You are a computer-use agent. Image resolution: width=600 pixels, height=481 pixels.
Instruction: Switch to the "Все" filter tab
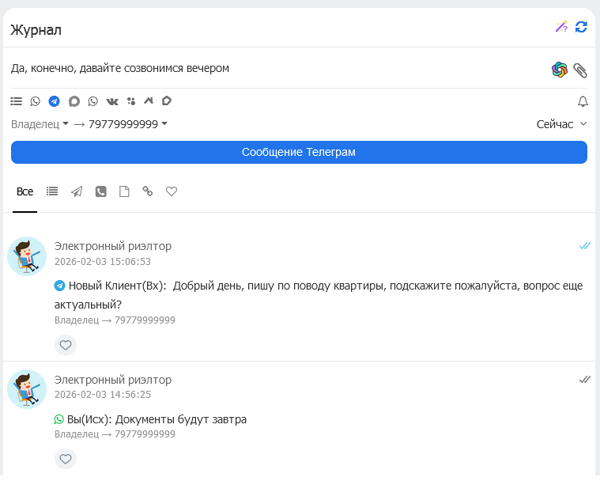coord(25,191)
